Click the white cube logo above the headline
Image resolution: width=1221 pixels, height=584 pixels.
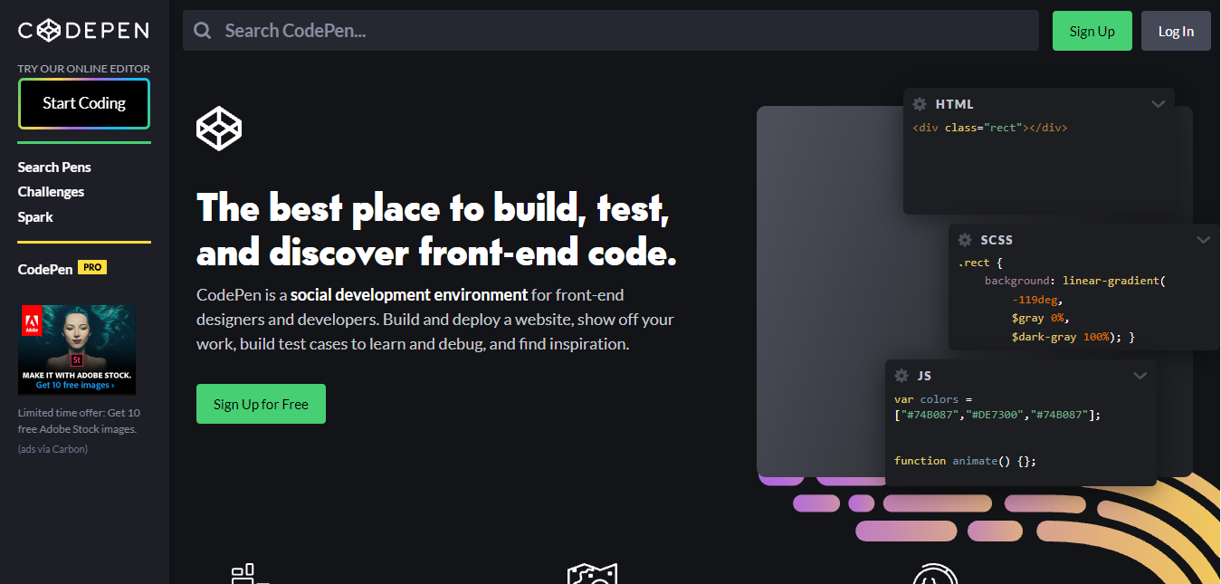[219, 128]
